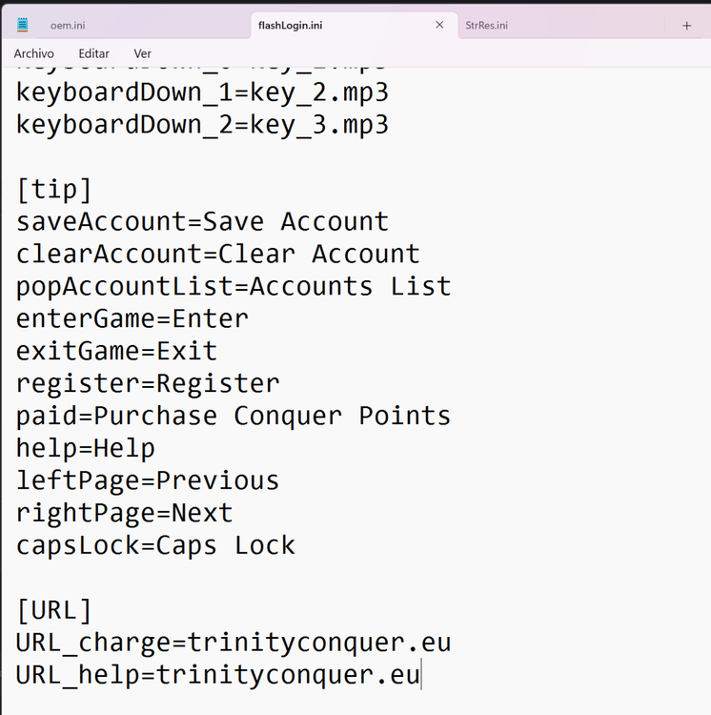This screenshot has width=711, height=715.
Task: Add a new tab with the plus button
Action: pos(686,26)
